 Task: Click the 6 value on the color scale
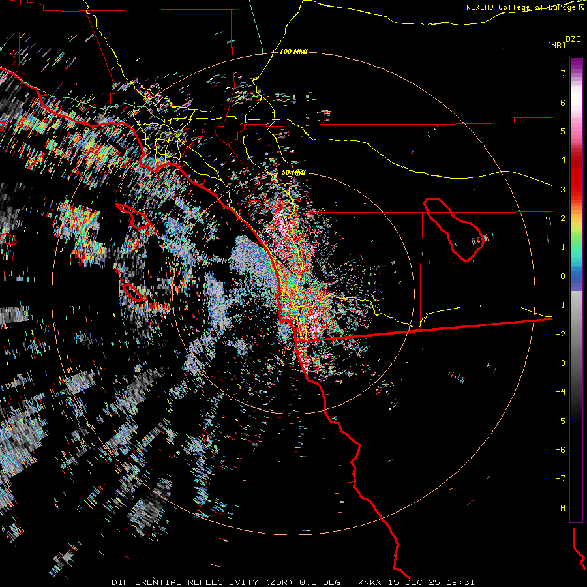click(563, 102)
